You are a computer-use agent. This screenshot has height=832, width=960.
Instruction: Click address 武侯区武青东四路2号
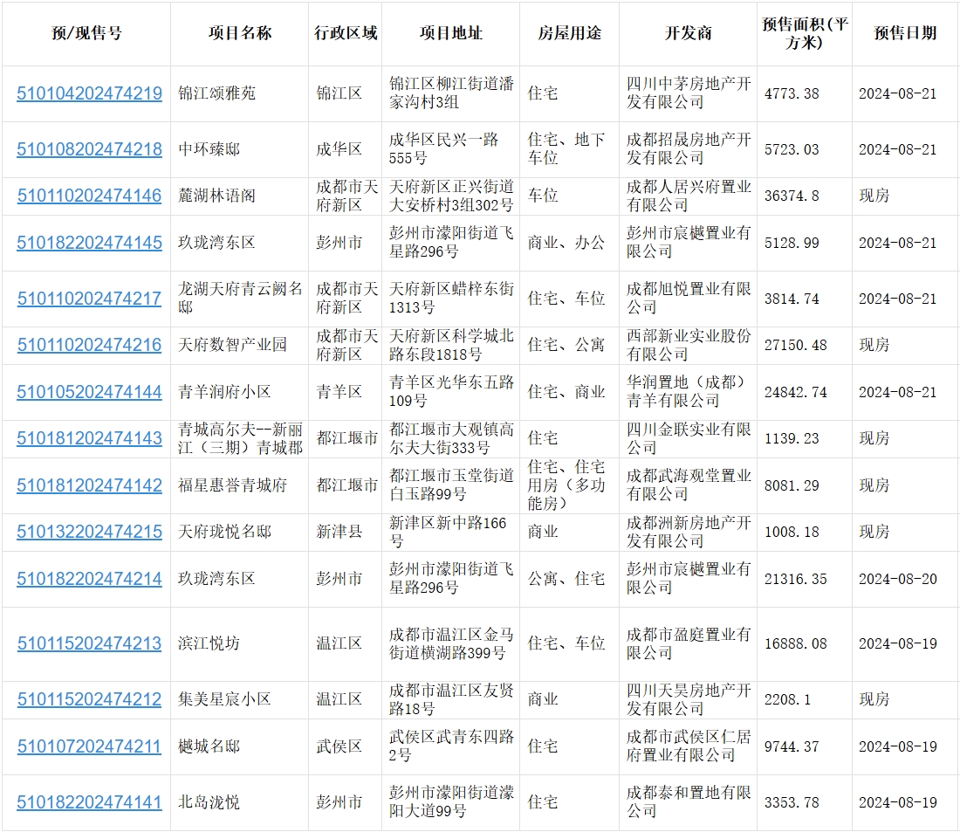click(451, 746)
